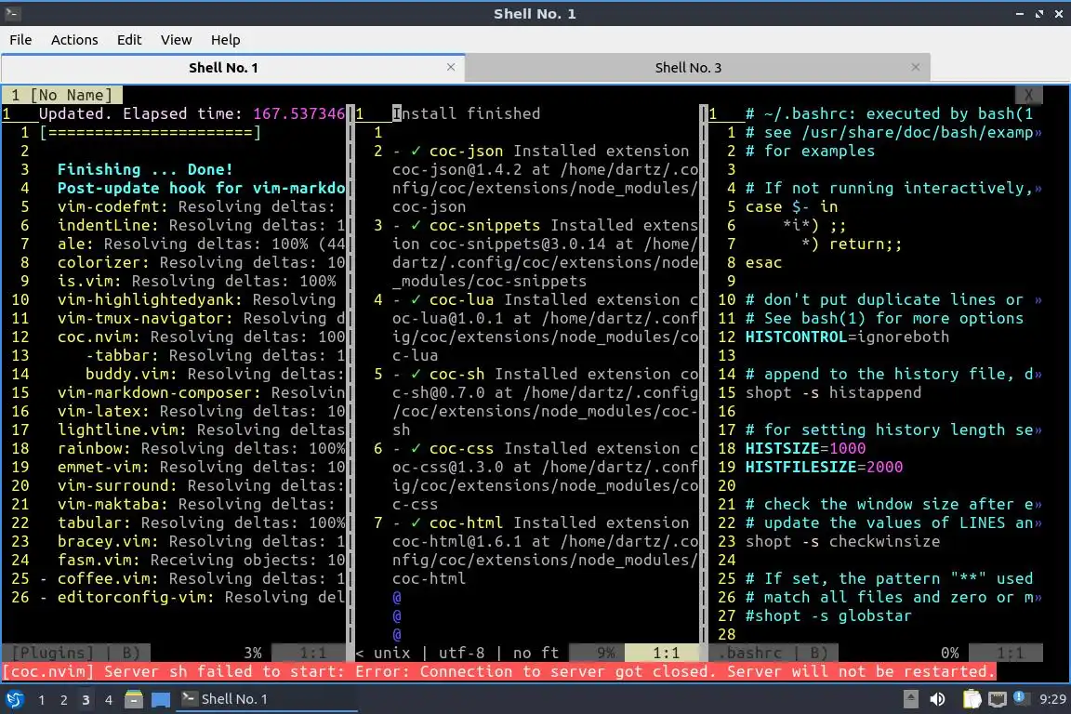Image resolution: width=1071 pixels, height=714 pixels.
Task: Switch to the Shell No. 3 tab
Action: (x=697, y=68)
